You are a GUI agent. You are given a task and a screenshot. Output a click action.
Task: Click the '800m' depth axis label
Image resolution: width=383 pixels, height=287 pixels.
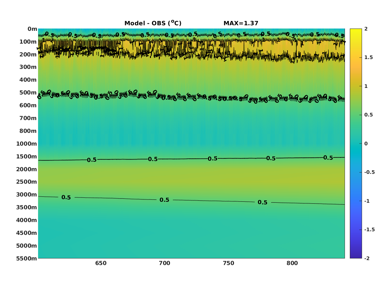tap(28, 131)
